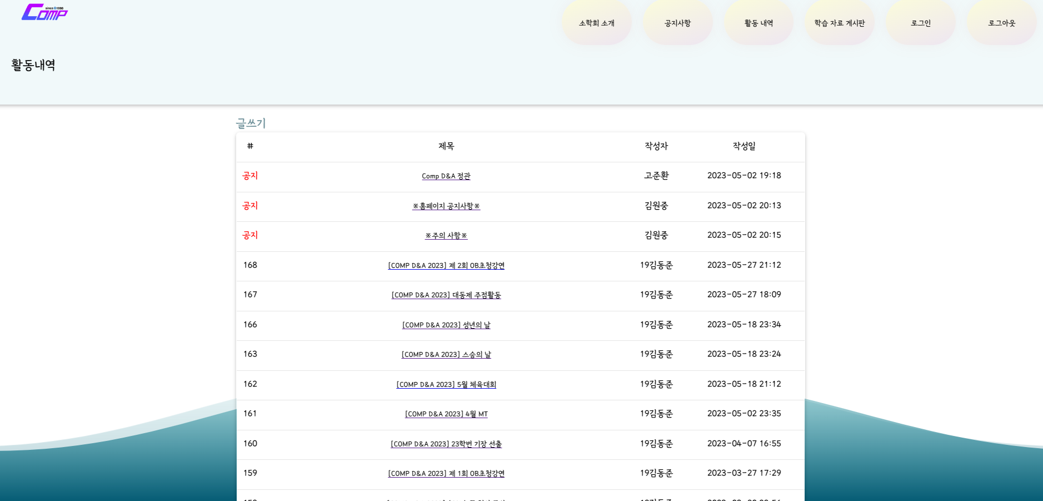Screen dimensions: 1043x501
Task: Open the 23학번 기장 선출 post
Action: tap(446, 444)
